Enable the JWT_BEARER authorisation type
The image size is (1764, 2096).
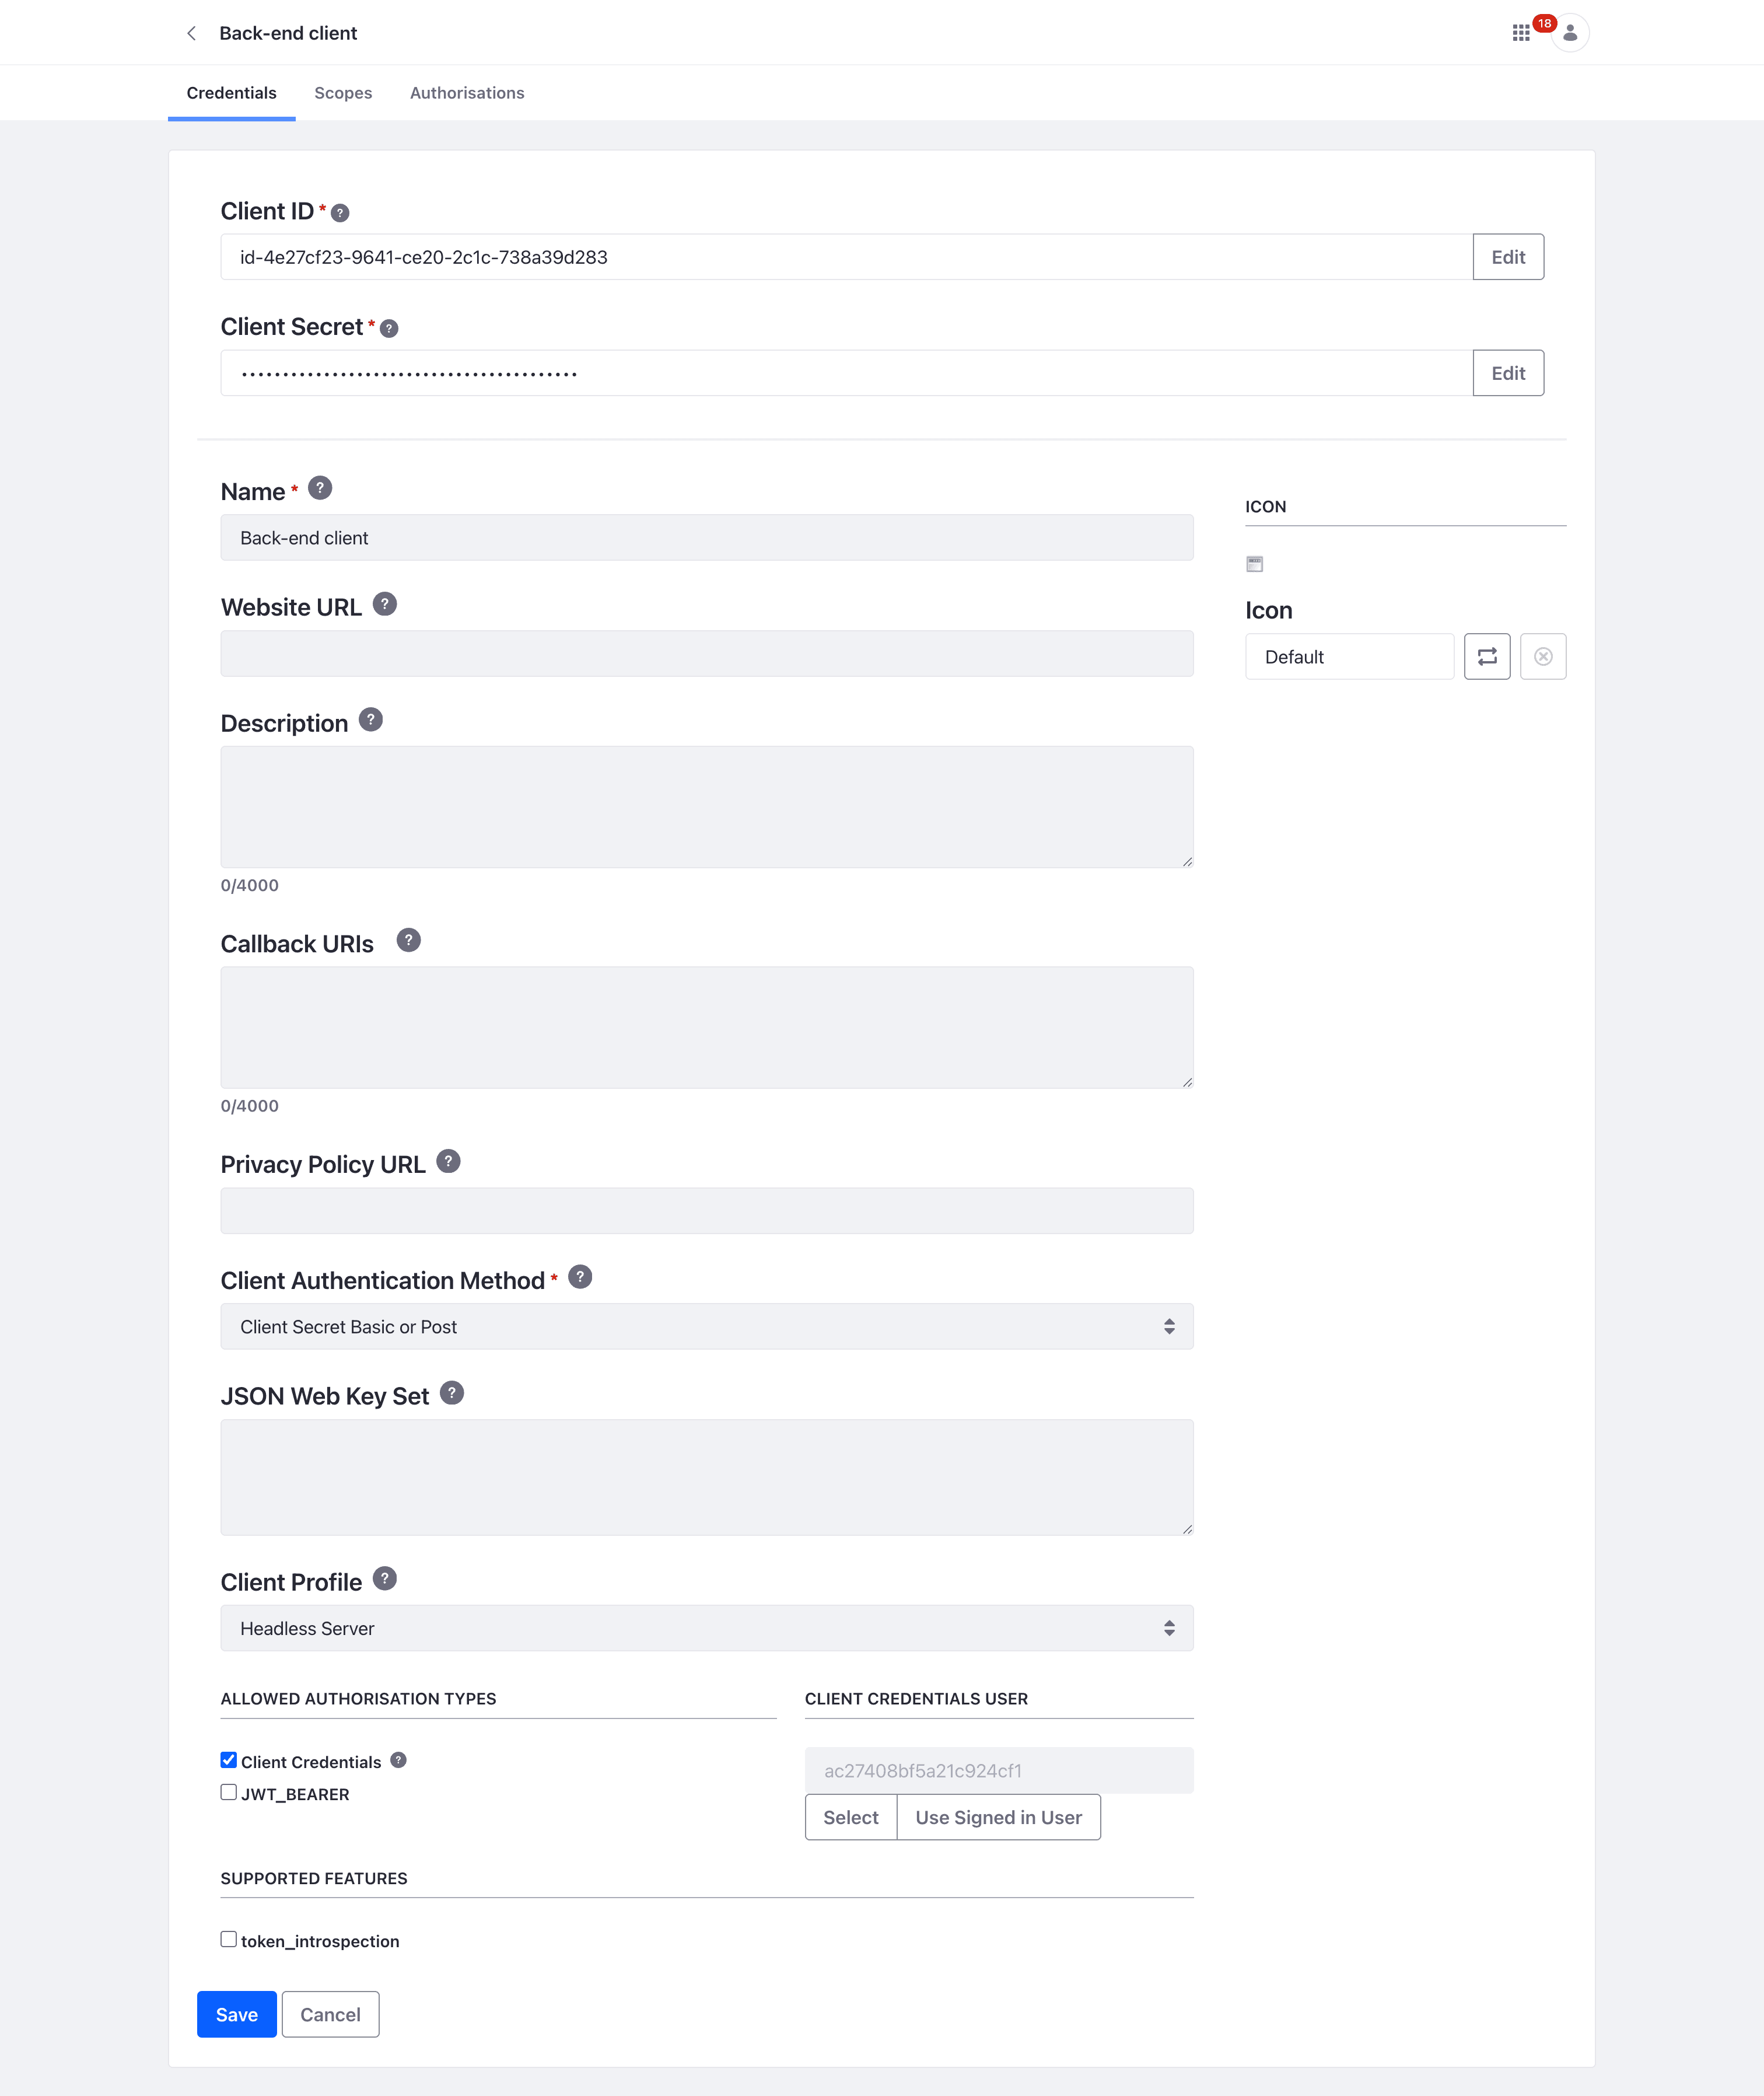(x=228, y=1793)
